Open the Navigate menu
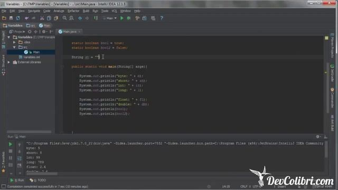The width and height of the screenshot is (338, 190). (34, 11)
